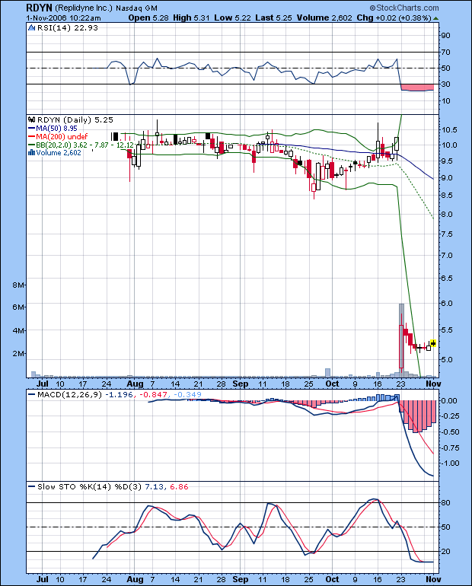Click Aug on the bottom date axis
Screen dimensions: 472x586
(x=135, y=579)
